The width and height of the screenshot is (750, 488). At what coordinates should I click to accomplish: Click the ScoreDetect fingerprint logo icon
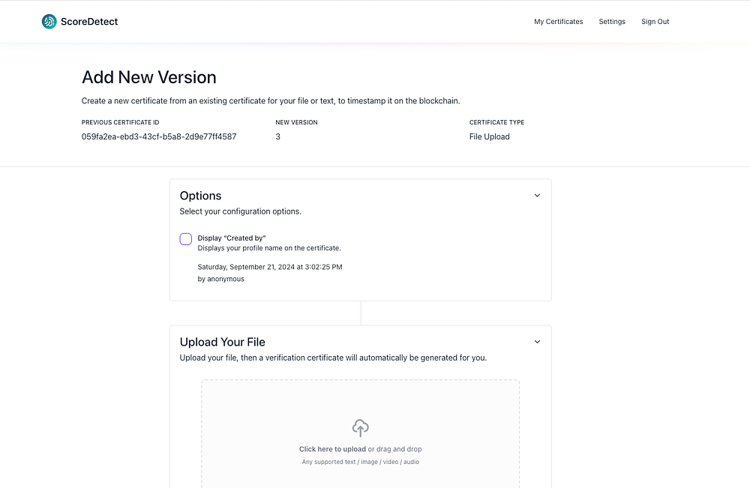click(x=49, y=22)
